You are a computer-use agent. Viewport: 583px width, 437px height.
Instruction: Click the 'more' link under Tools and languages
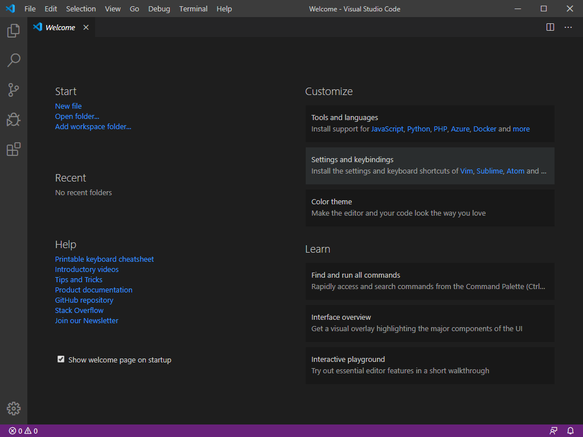point(522,129)
